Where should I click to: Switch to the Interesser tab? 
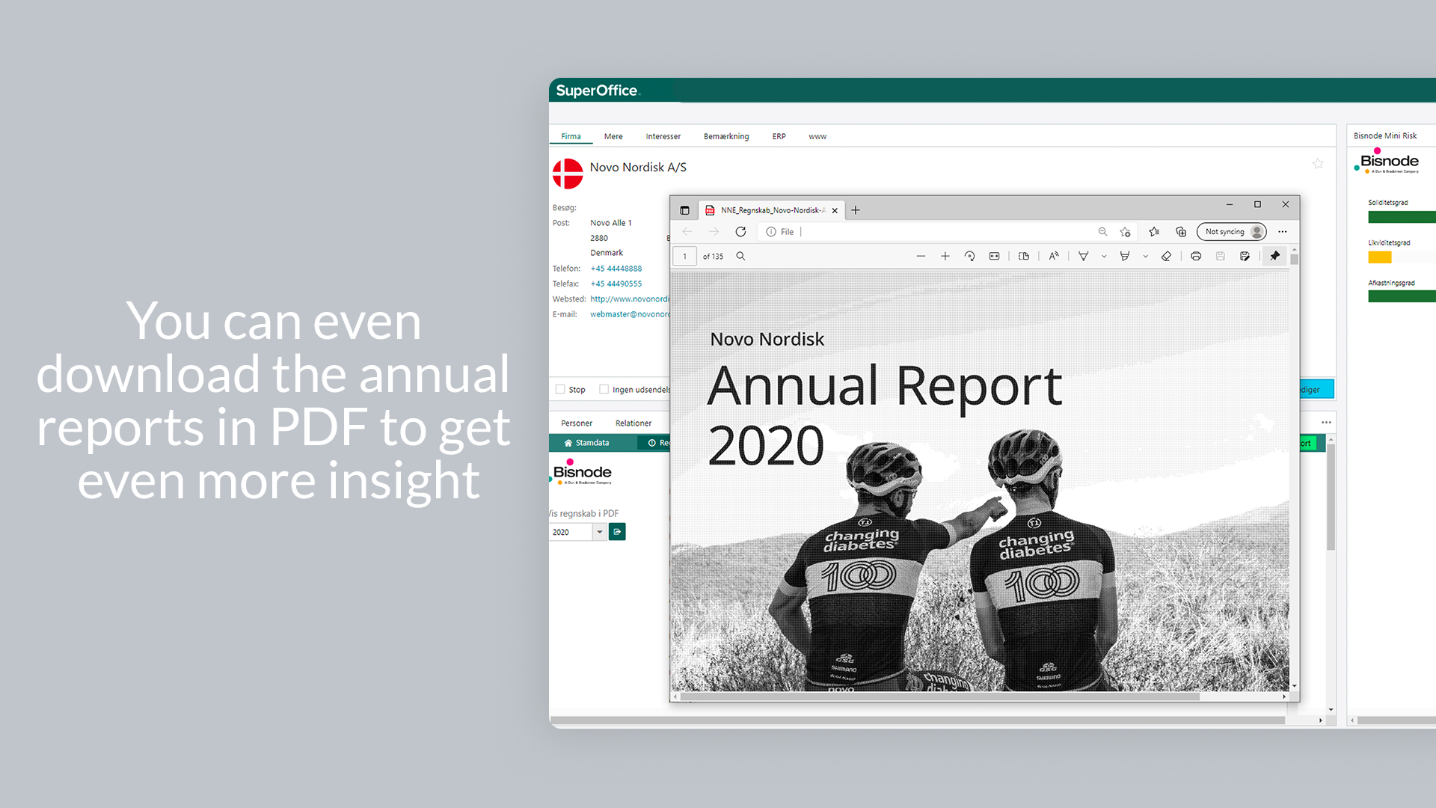(663, 136)
